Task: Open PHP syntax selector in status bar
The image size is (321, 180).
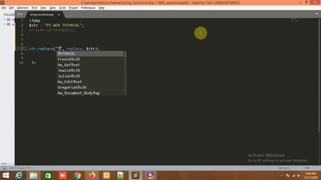Action: 307,168
